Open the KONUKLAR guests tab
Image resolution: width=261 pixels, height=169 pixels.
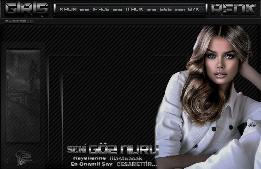pos(19,22)
